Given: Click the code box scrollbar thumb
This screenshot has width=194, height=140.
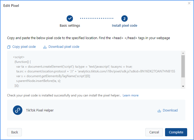Looking at the screenshot, I should [183, 66].
